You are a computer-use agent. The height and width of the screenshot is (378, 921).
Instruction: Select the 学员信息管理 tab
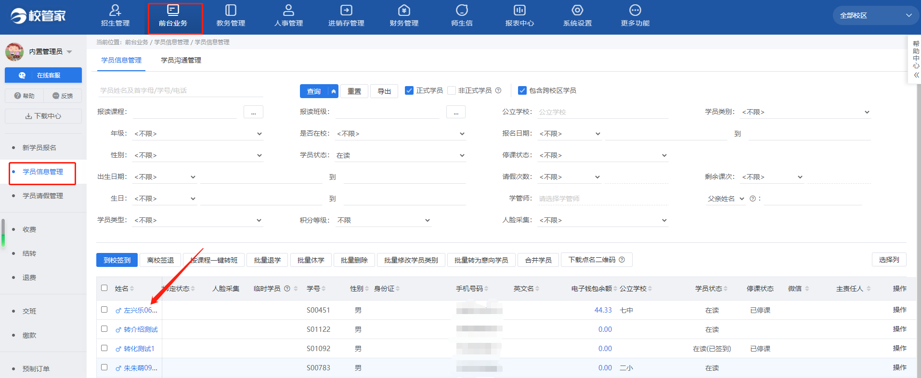121,60
